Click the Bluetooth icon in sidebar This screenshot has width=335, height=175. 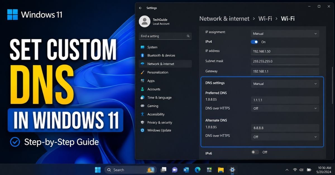(x=142, y=55)
